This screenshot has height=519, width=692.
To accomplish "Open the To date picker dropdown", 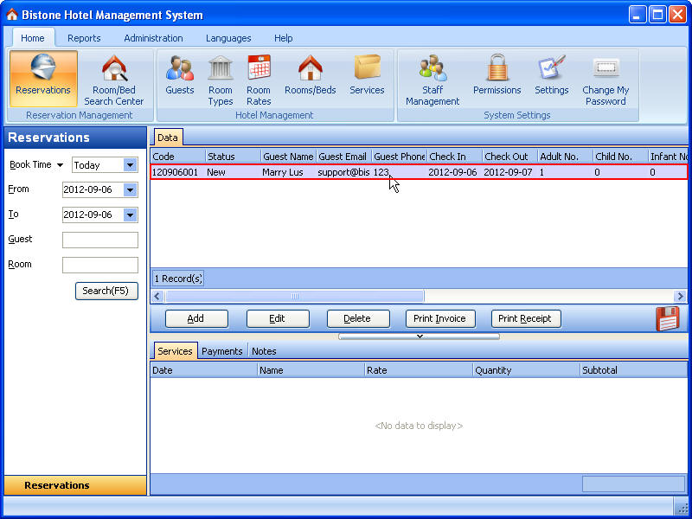I will (x=131, y=215).
